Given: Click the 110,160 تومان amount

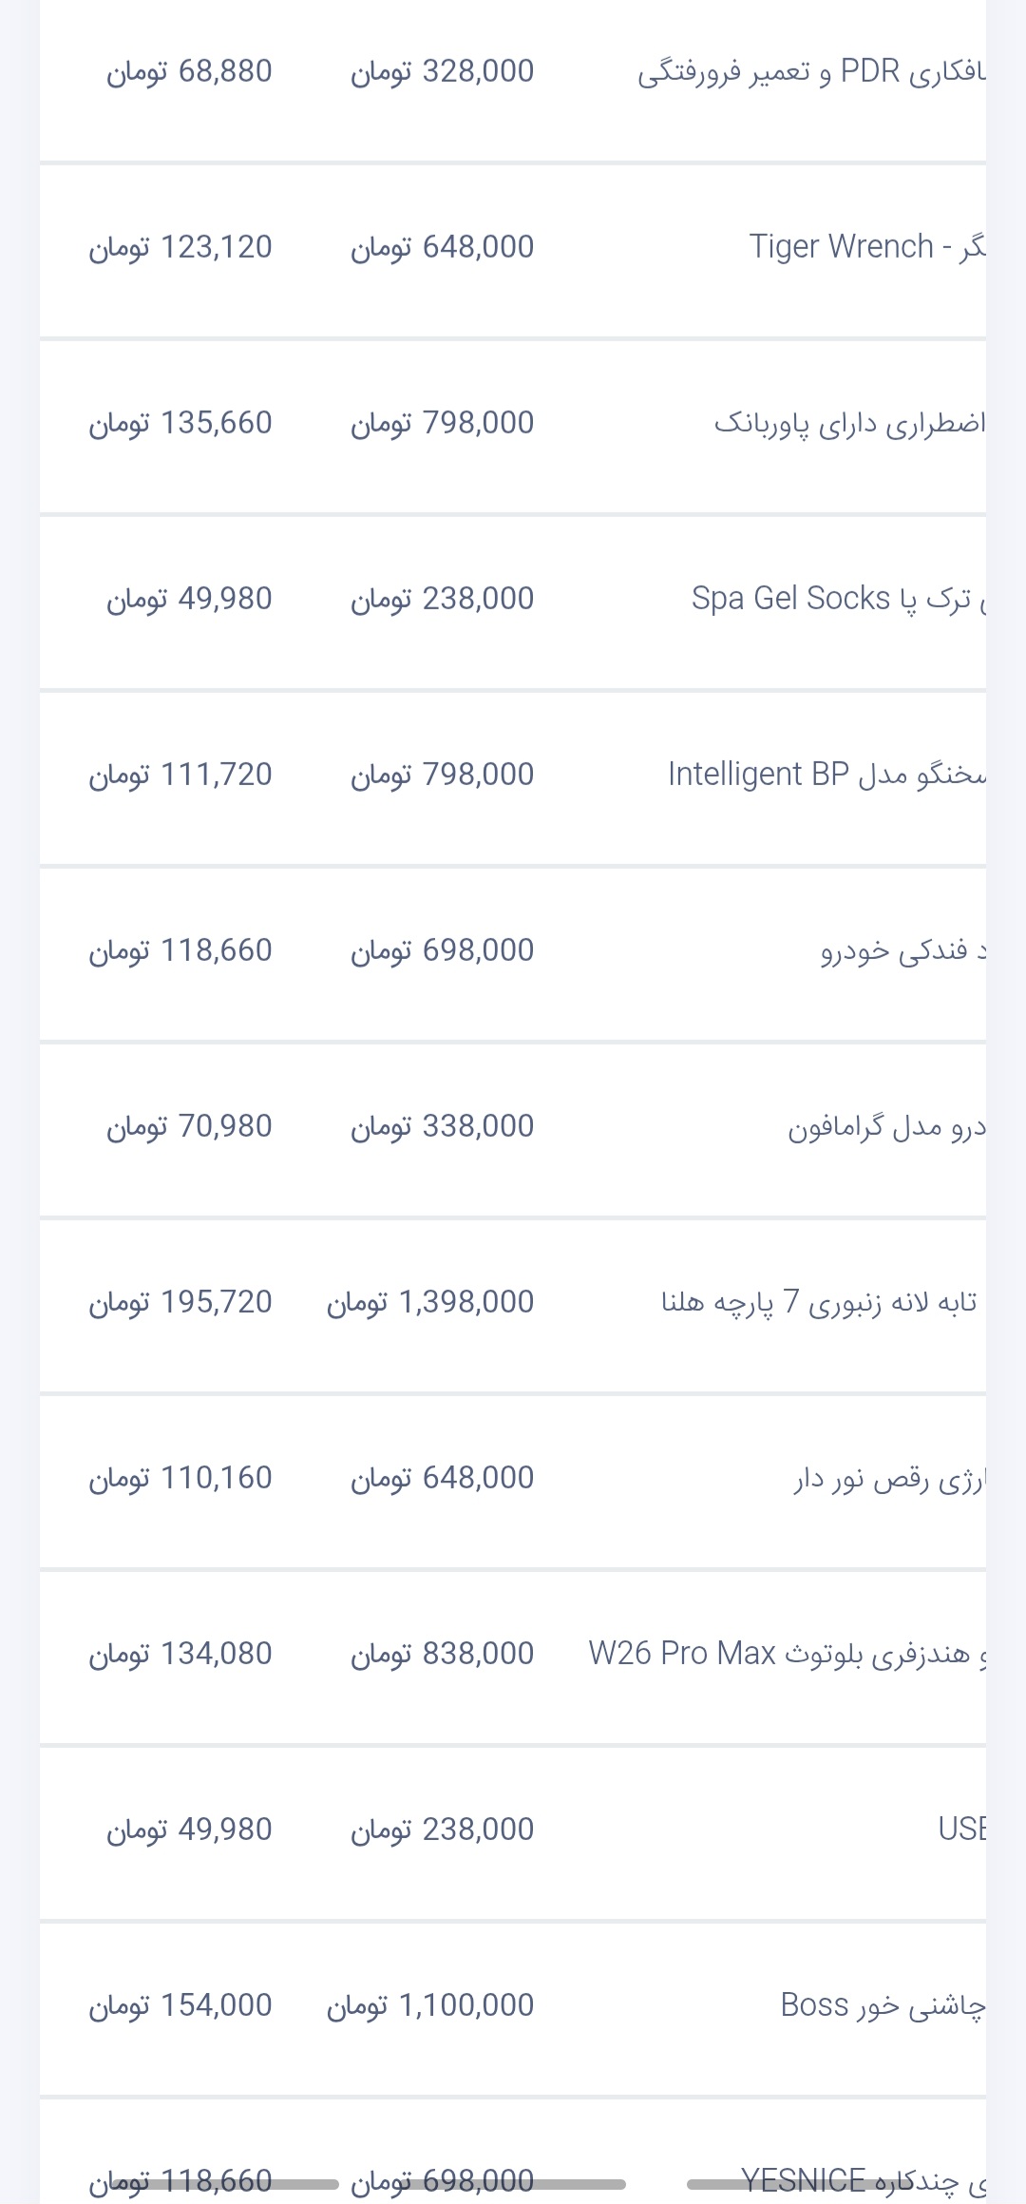Looking at the screenshot, I should pyautogui.click(x=180, y=1478).
